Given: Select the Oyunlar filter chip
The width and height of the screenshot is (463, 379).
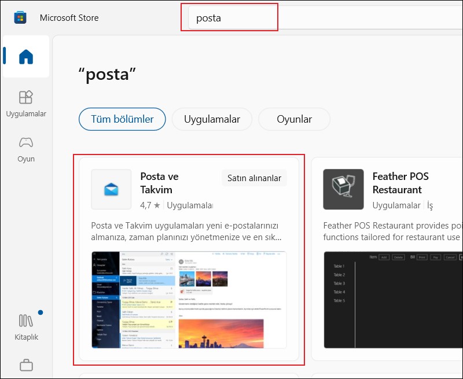Looking at the screenshot, I should 294,119.
